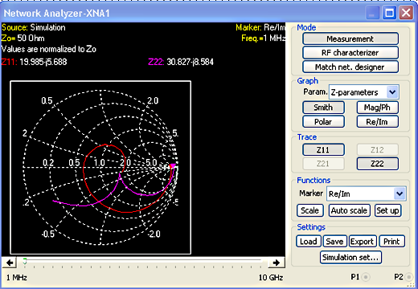
Task: Open the Set up function
Action: click(387, 210)
